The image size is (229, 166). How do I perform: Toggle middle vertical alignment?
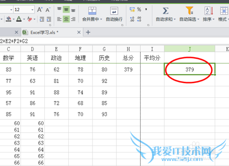[x=66, y=10]
